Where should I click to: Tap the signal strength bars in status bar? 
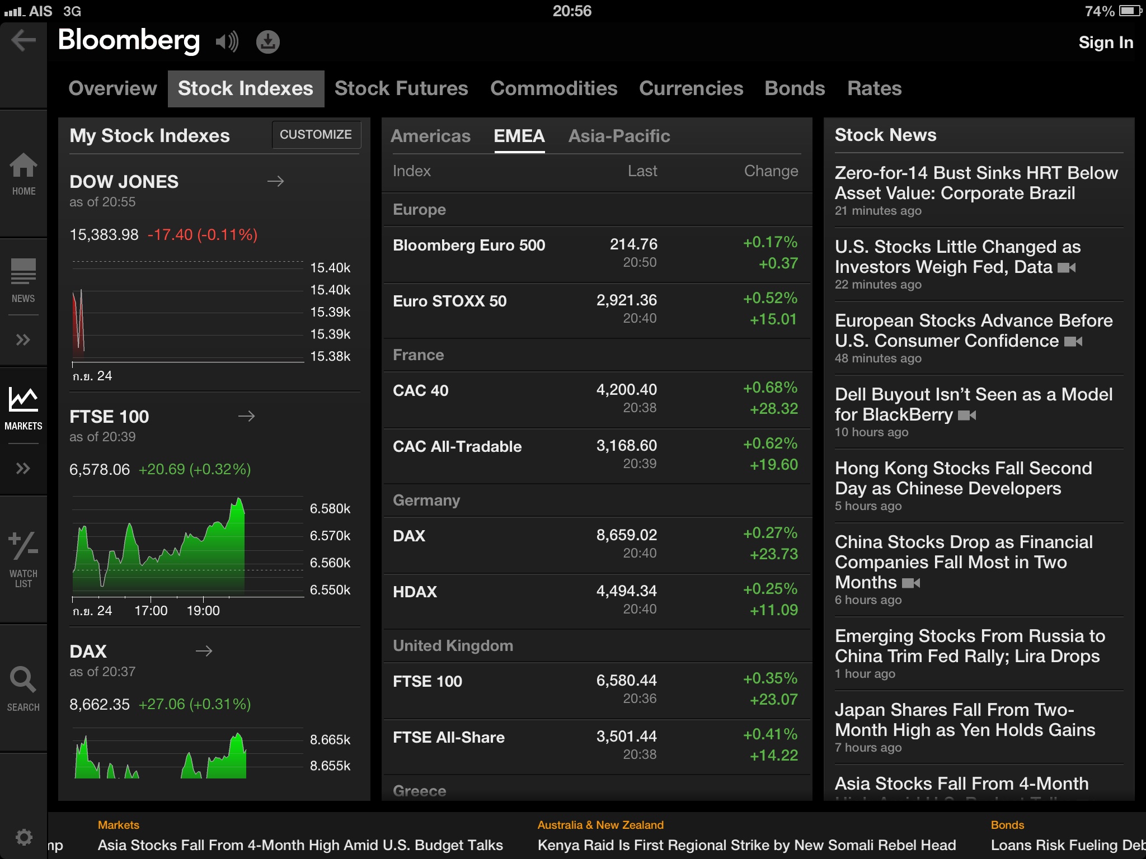(15, 11)
